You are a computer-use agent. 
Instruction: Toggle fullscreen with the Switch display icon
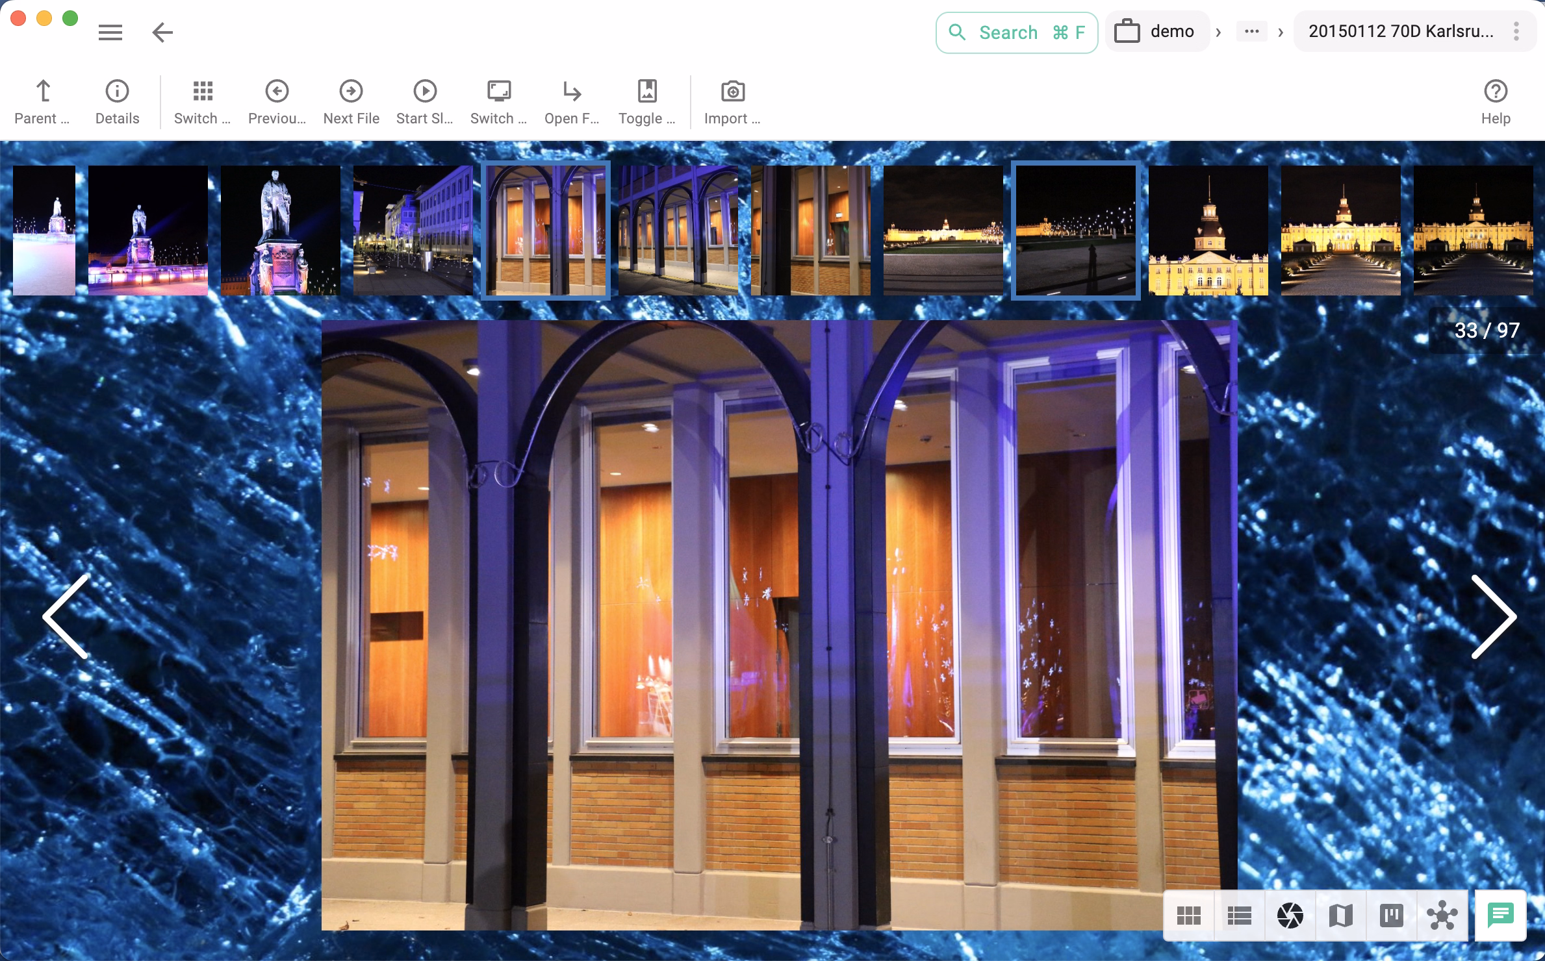[498, 101]
